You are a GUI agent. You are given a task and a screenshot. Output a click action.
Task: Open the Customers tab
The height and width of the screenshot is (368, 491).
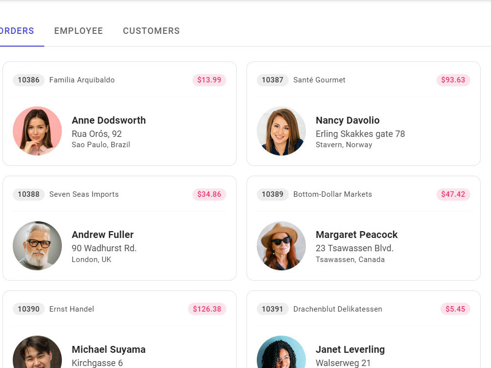151,30
